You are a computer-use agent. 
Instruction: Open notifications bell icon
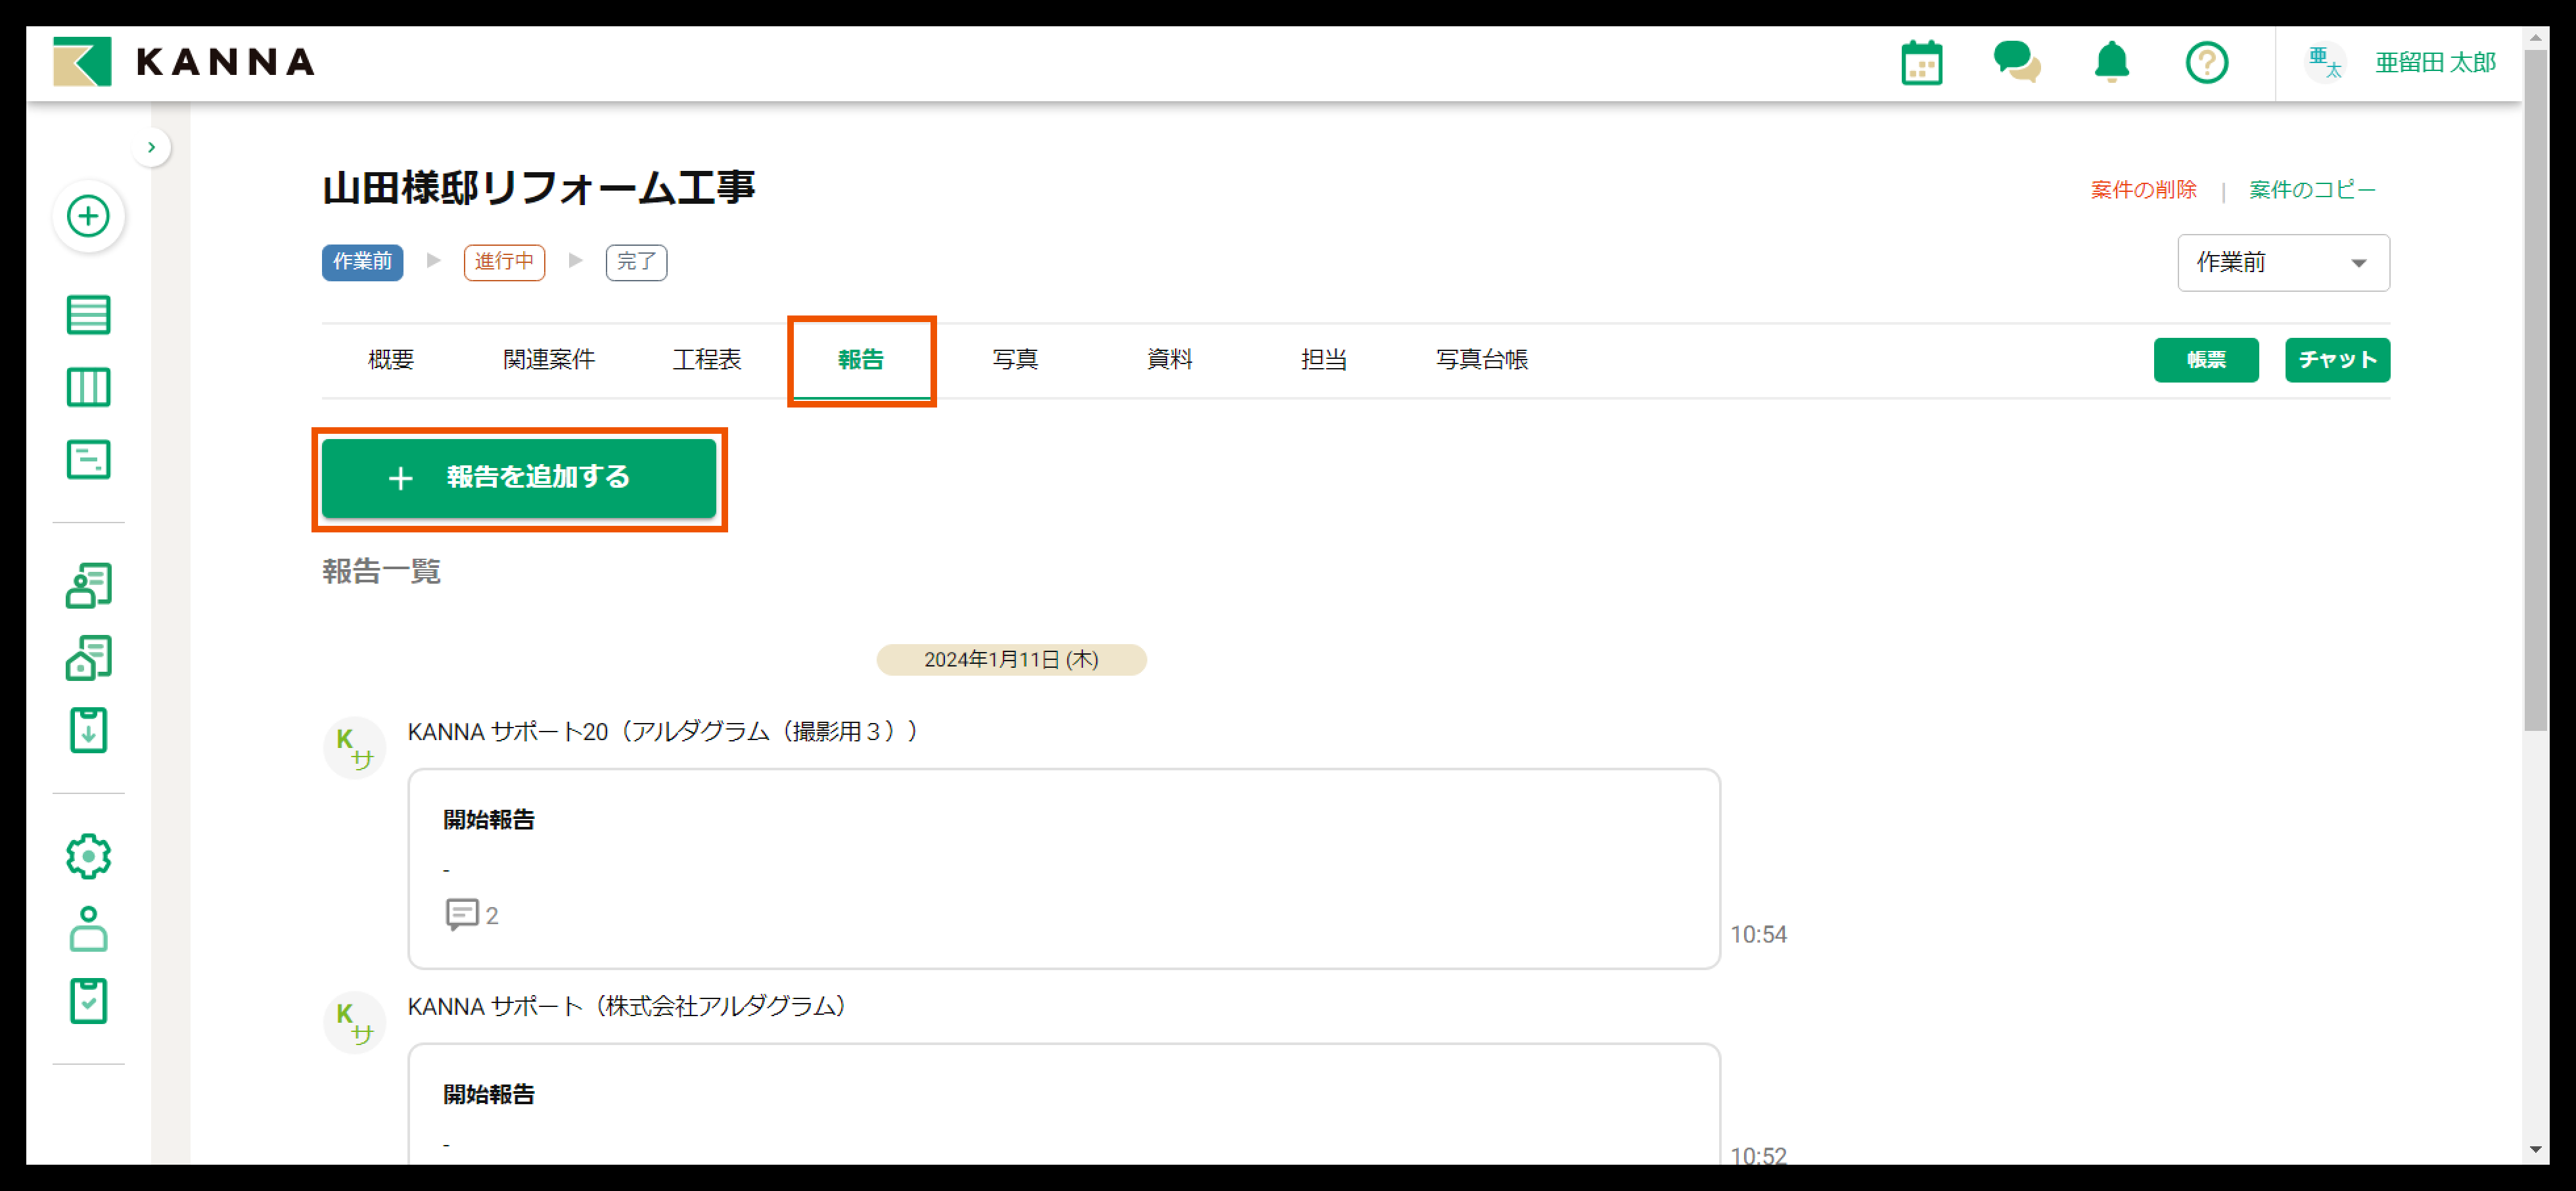click(2111, 62)
